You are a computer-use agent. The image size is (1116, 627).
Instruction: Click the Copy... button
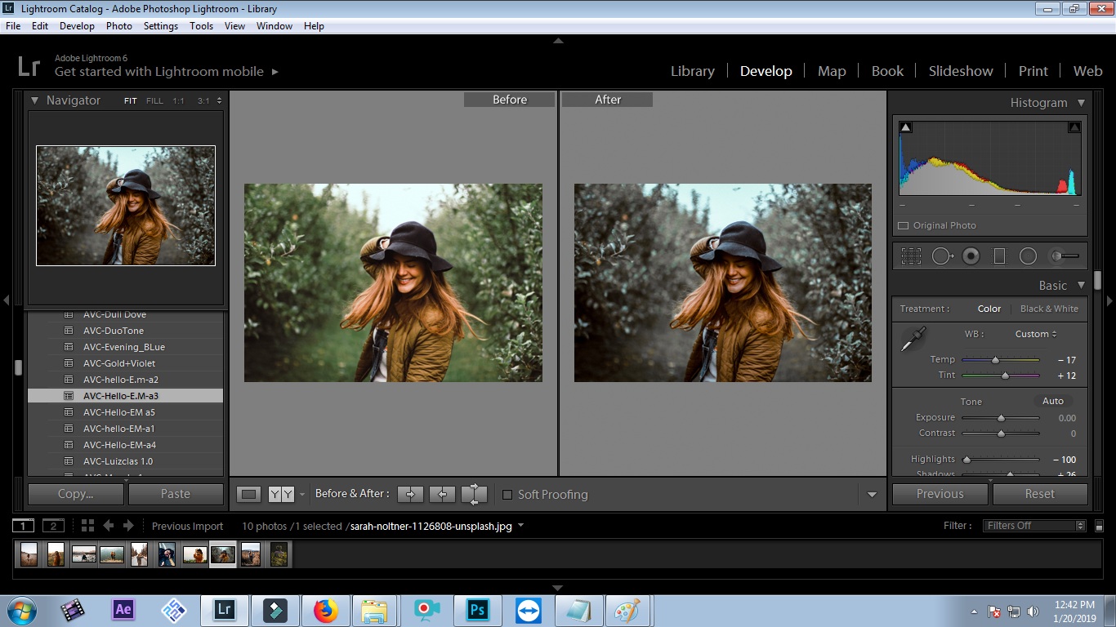coord(76,494)
